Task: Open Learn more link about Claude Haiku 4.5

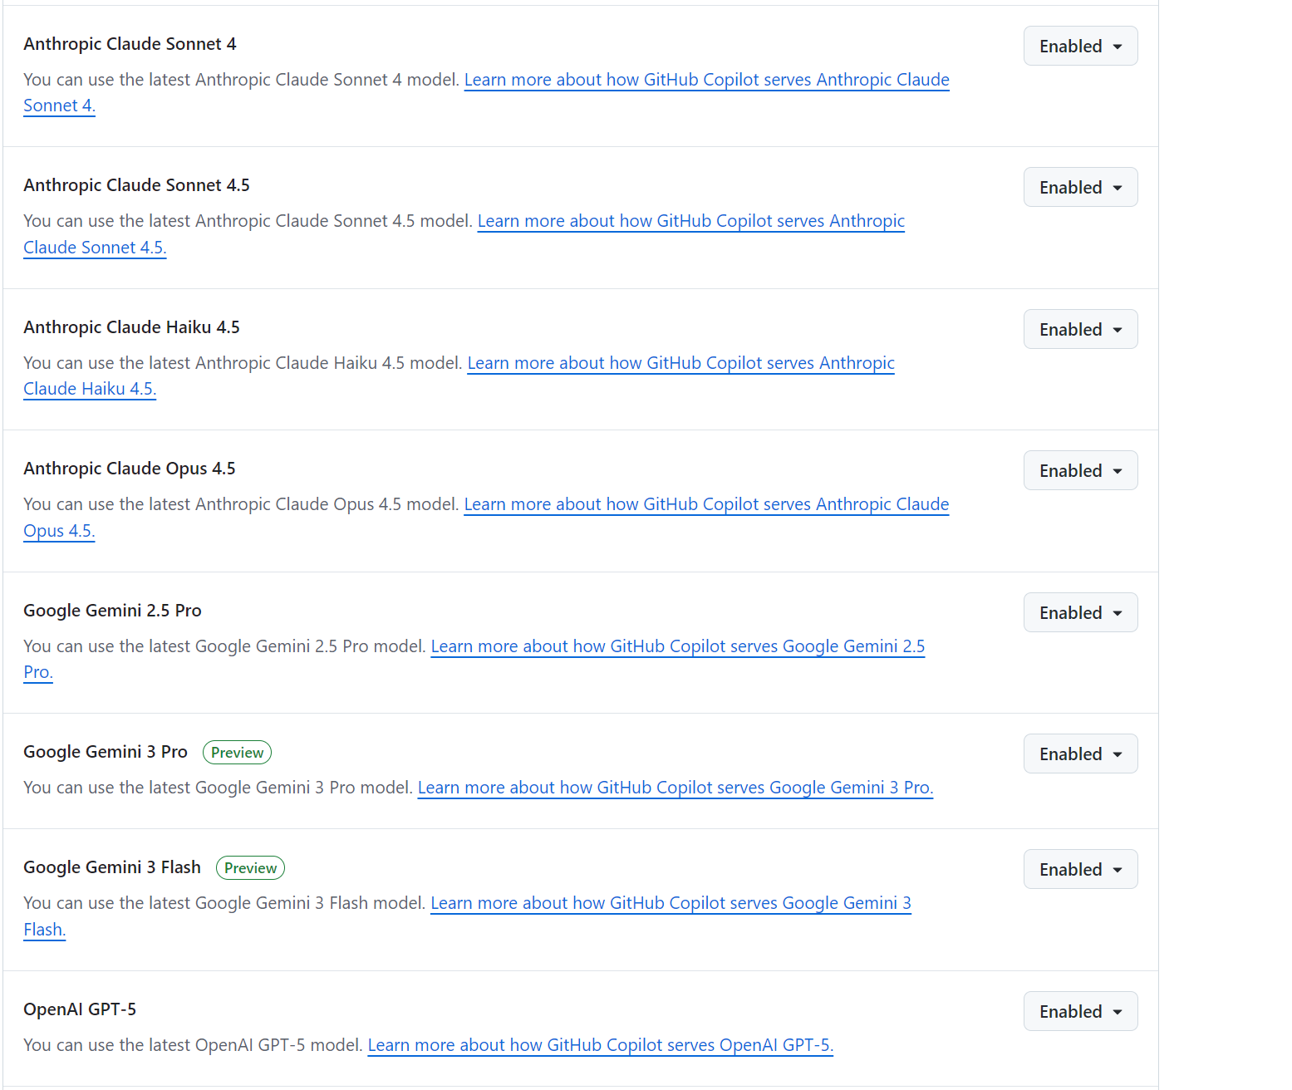Action: pyautogui.click(x=681, y=363)
